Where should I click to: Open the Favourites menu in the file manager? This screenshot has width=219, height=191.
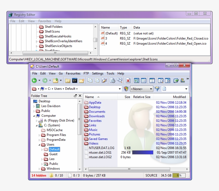(x=73, y=73)
